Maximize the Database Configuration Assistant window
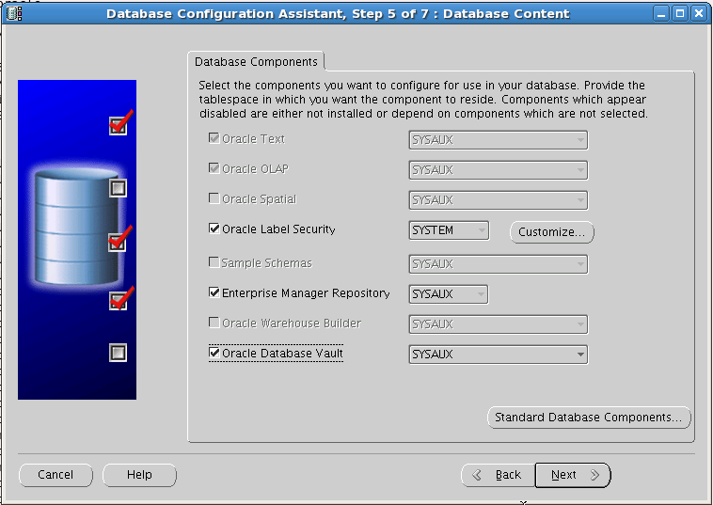Viewport: 713px width, 505px height. point(680,14)
